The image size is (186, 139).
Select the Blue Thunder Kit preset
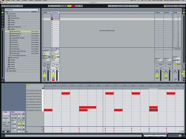click(x=22, y=33)
